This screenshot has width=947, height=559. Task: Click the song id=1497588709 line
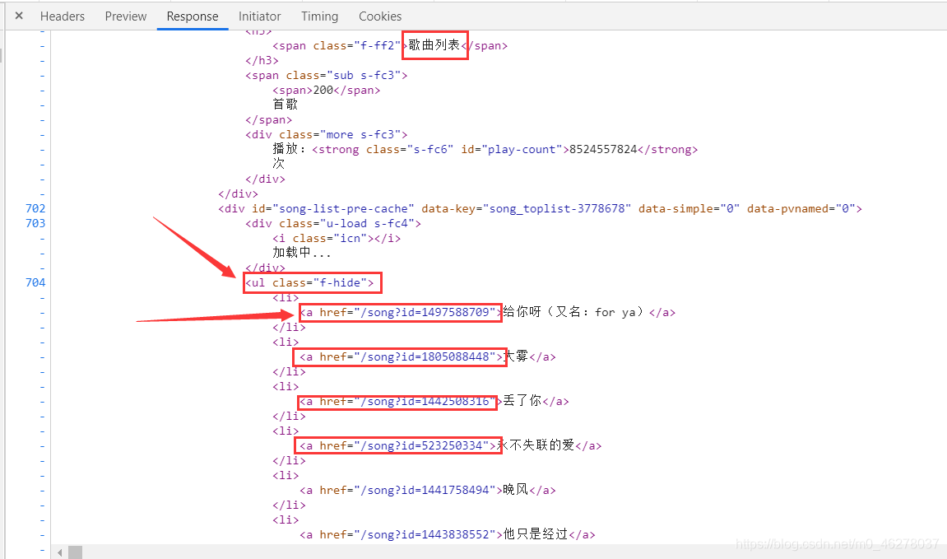pyautogui.click(x=487, y=312)
